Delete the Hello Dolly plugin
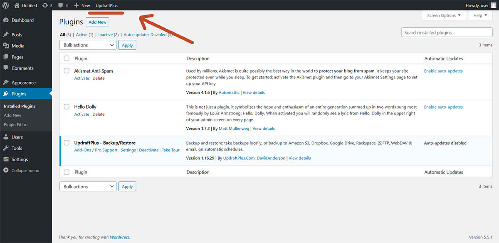This screenshot has height=243, width=499. pyautogui.click(x=99, y=114)
